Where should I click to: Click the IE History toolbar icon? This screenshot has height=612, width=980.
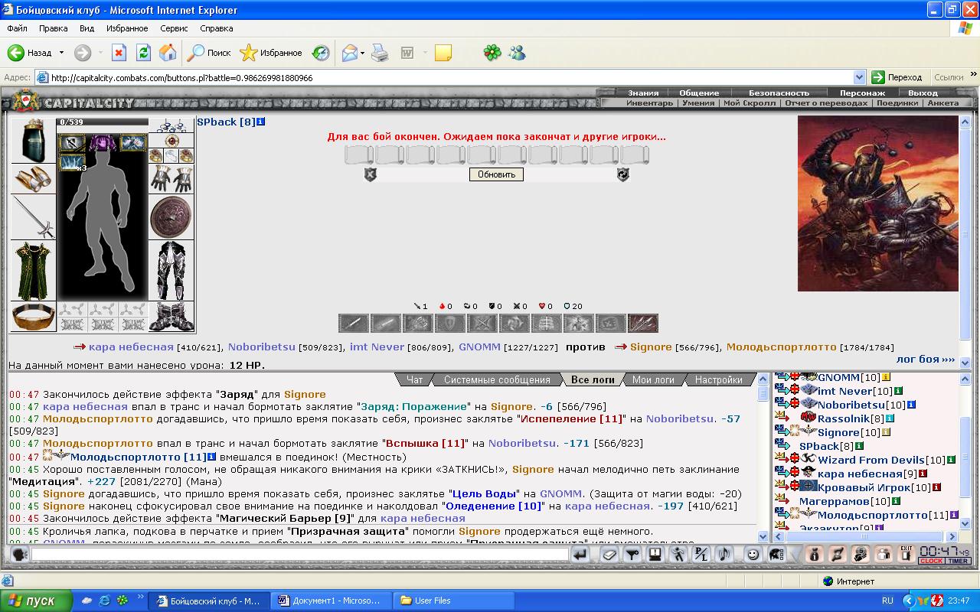click(x=321, y=53)
